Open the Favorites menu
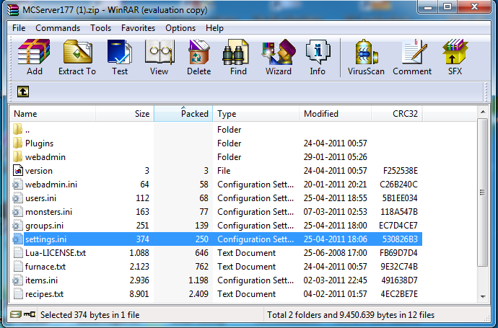The height and width of the screenshot is (328, 498). (138, 28)
